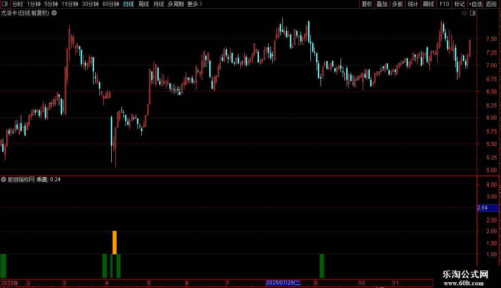The height and width of the screenshot is (288, 501).
Task: Add stock via +自选 button
Action: click(475, 4)
